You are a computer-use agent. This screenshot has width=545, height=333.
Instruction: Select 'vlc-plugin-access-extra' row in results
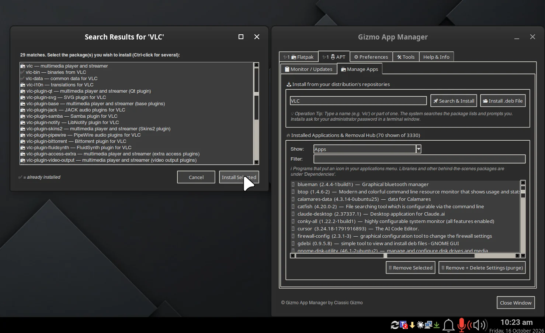click(x=136, y=154)
